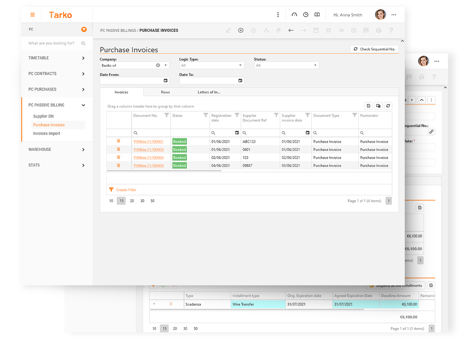
Task: Open the Date From calendar picker
Action: coord(166,81)
